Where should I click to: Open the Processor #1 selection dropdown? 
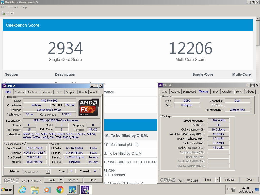(36, 171)
